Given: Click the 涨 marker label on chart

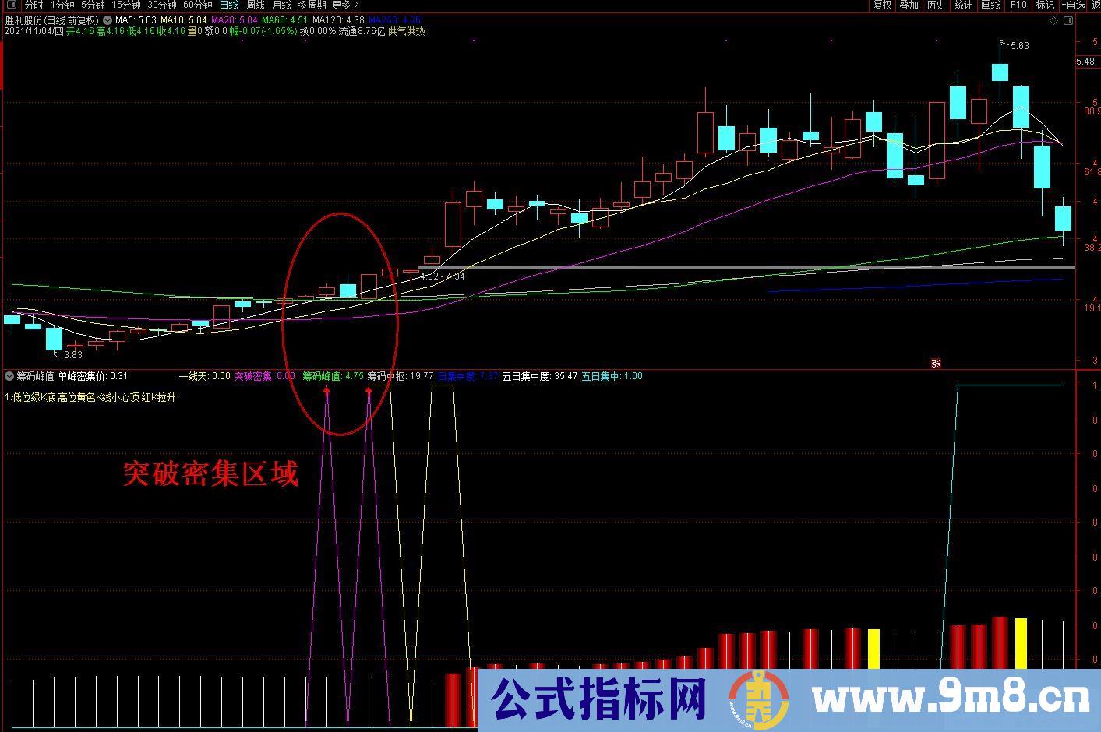Looking at the screenshot, I should pos(936,364).
